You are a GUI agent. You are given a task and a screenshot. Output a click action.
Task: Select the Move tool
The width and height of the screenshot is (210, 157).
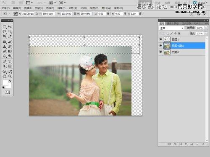point(10,27)
